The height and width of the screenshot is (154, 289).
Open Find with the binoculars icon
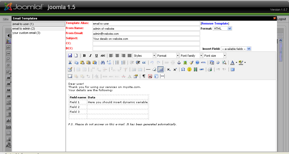(x=103, y=63)
